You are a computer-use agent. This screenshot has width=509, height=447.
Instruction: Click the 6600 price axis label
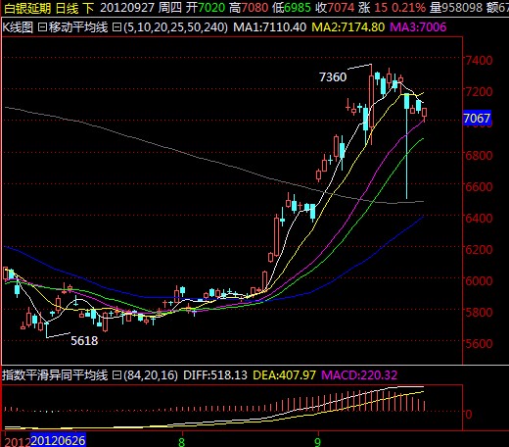pyautogui.click(x=479, y=186)
